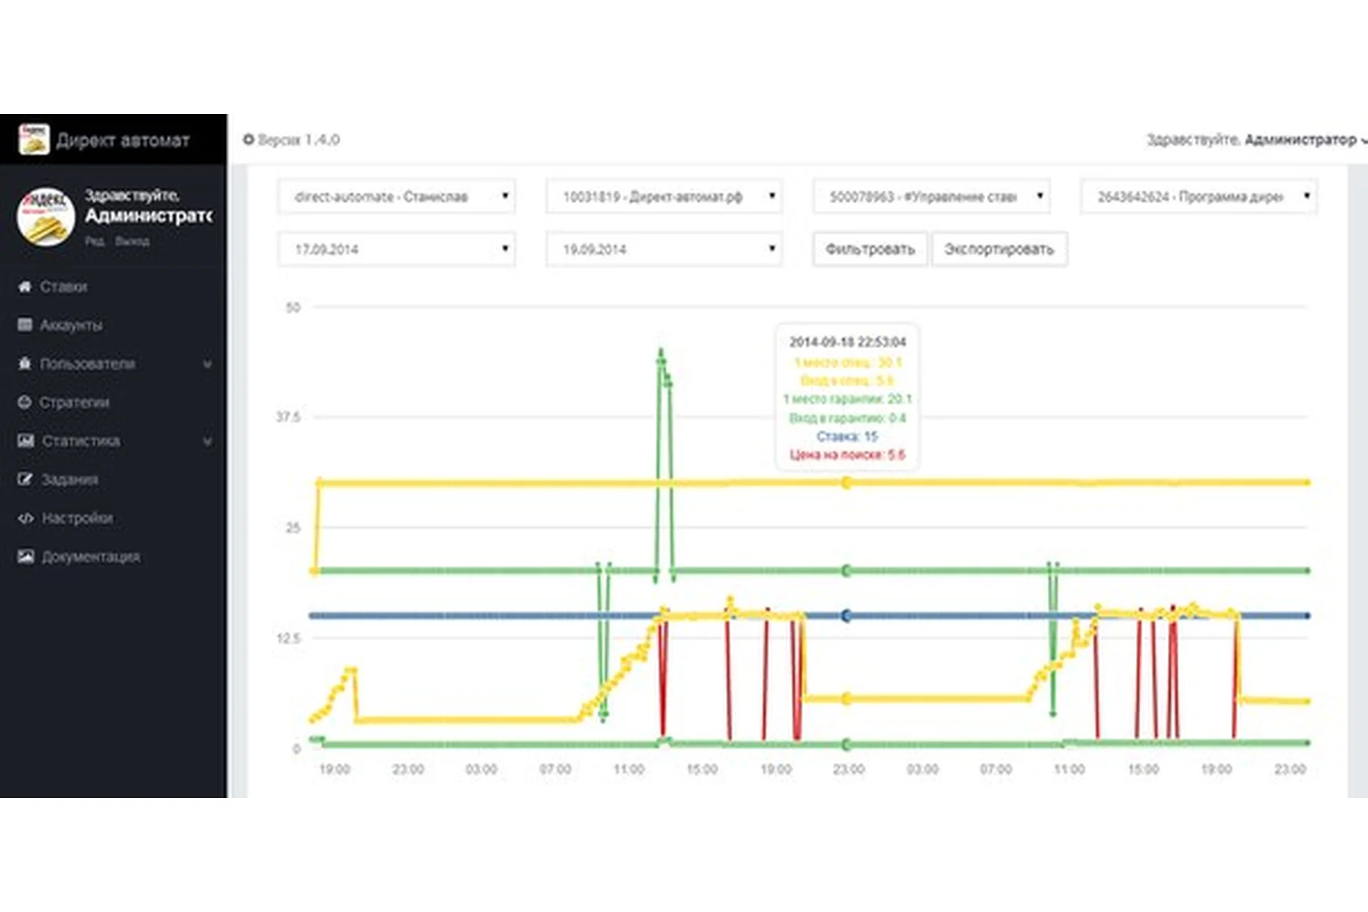Open the 19.09.2014 end date dropdown
This screenshot has height=912, width=1368.
[x=664, y=249]
